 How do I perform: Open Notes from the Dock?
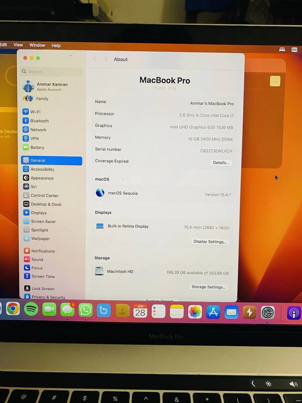(x=177, y=311)
